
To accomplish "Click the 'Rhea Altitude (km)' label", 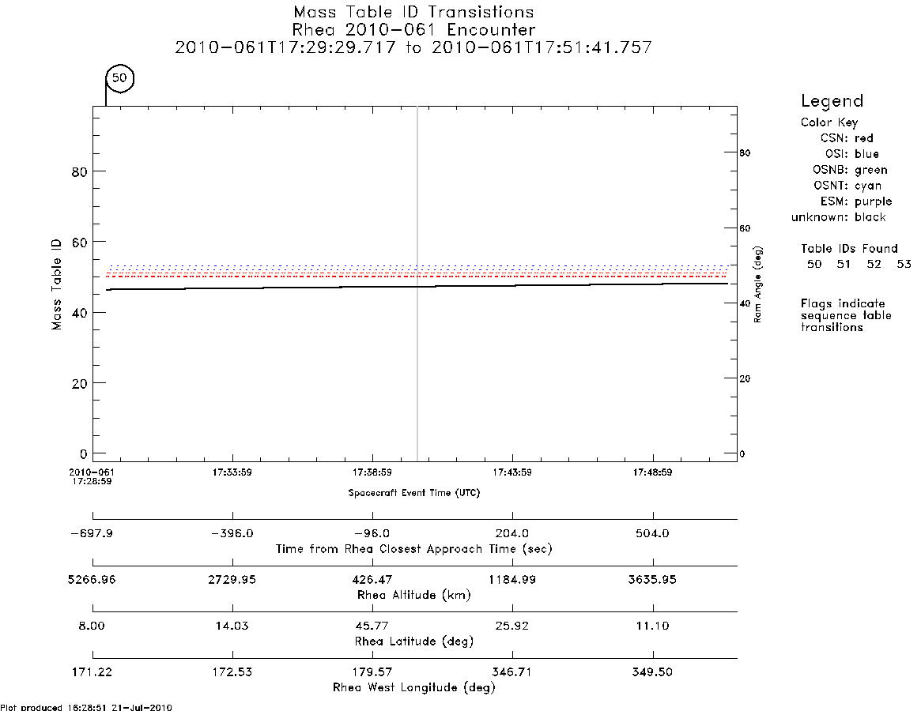I will (x=414, y=596).
